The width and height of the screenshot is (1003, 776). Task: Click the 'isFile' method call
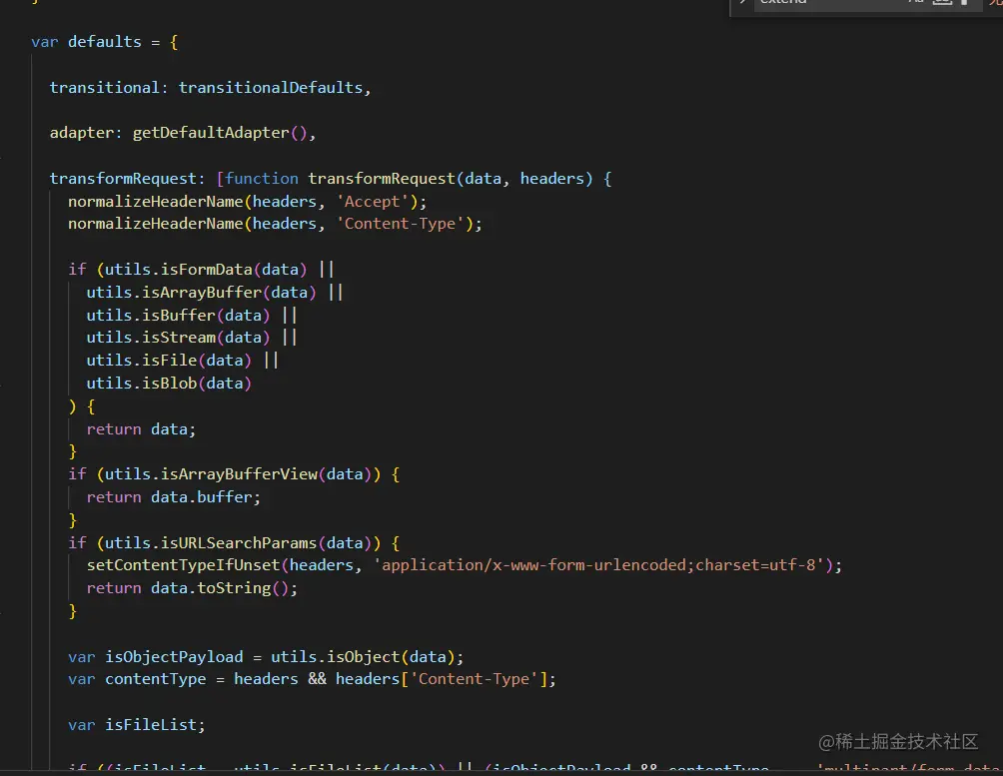click(x=170, y=361)
